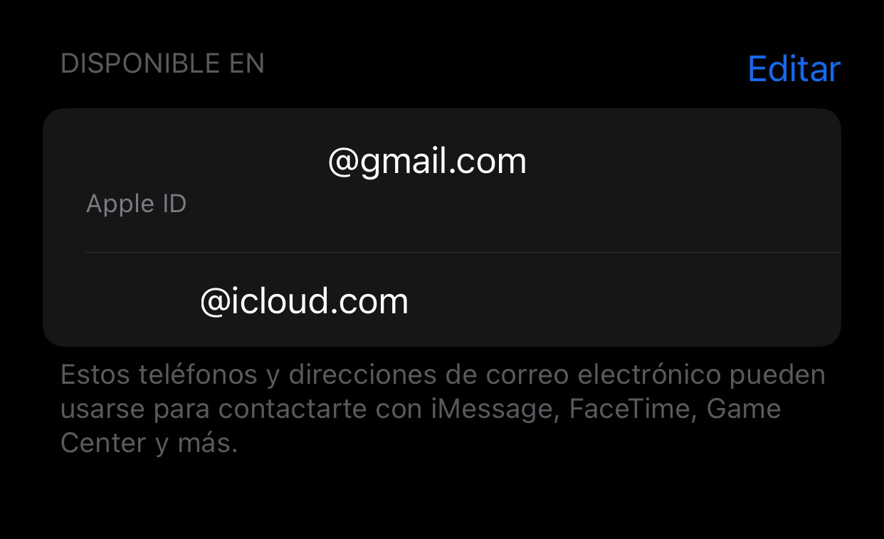Click "Estos teléfonos" in the footer note
The image size is (884, 539).
pos(159,375)
